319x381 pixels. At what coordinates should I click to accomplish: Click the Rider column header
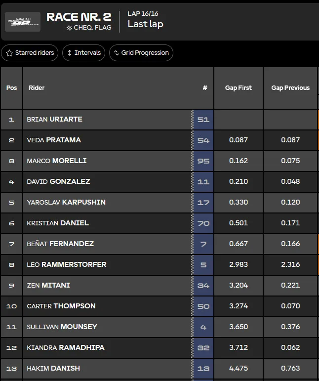(x=37, y=88)
